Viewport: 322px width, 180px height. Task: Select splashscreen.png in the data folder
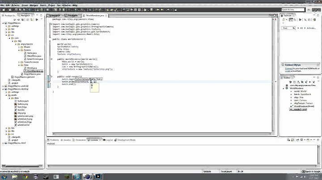click(25, 116)
